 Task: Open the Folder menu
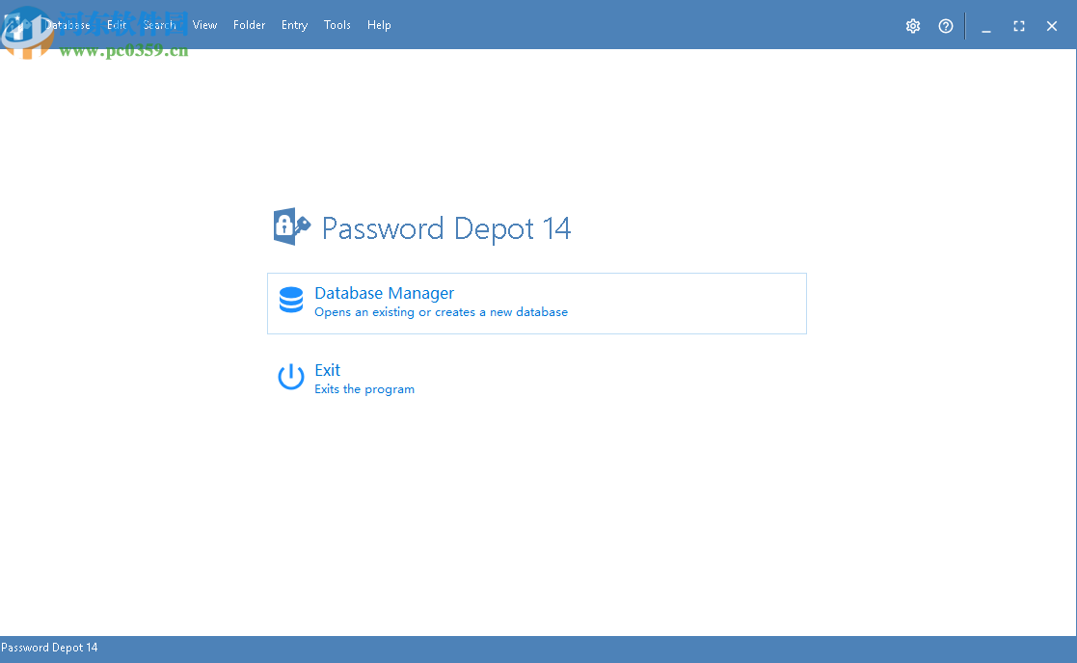pos(249,25)
